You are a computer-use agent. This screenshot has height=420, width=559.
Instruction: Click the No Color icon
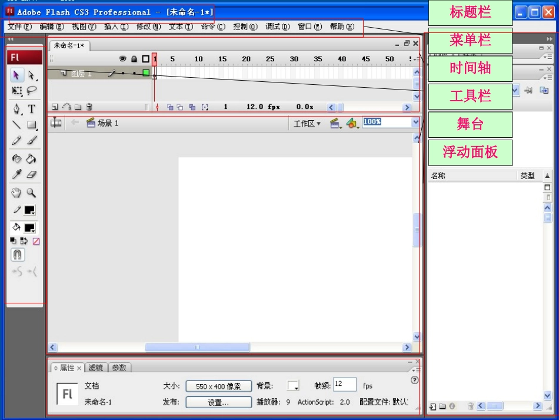coord(36,242)
